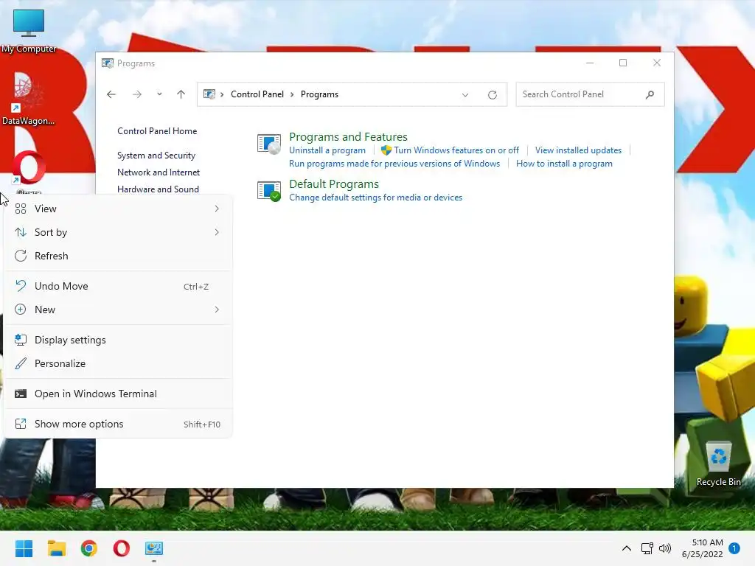Launch Opera browser from taskbar
The image size is (755, 566).
click(x=122, y=548)
